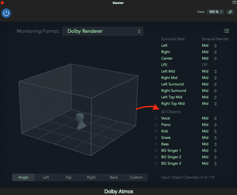Click the Kick object name
The width and height of the screenshot is (237, 195).
pyautogui.click(x=164, y=131)
